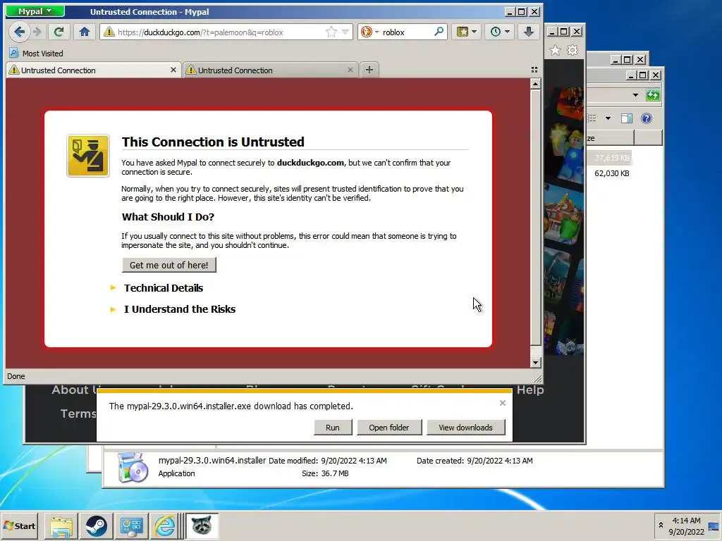Click the Get me out of here! button
Screen dimensions: 722x541
tap(169, 265)
